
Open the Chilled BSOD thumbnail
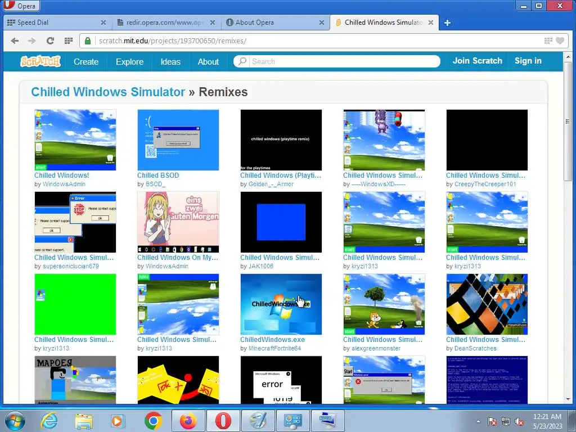pyautogui.click(x=178, y=140)
